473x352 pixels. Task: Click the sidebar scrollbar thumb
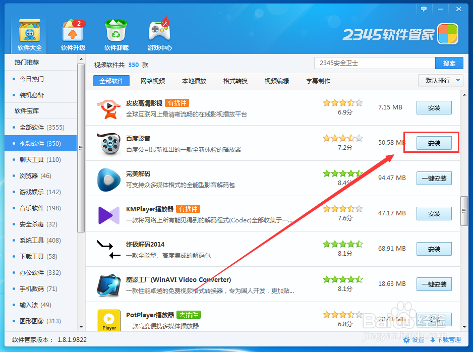coord(81,148)
